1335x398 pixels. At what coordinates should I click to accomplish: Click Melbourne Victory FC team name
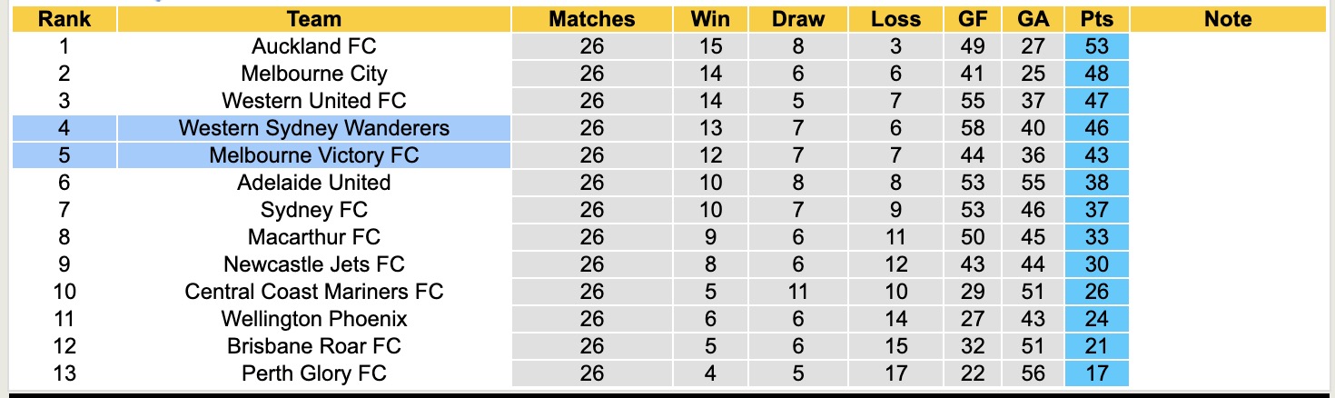314,155
